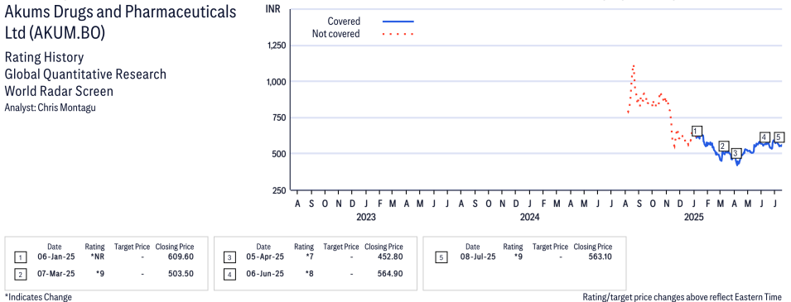Image resolution: width=791 pixels, height=302 pixels.
Task: Select boxed number 2 in rating table
Action: click(20, 274)
